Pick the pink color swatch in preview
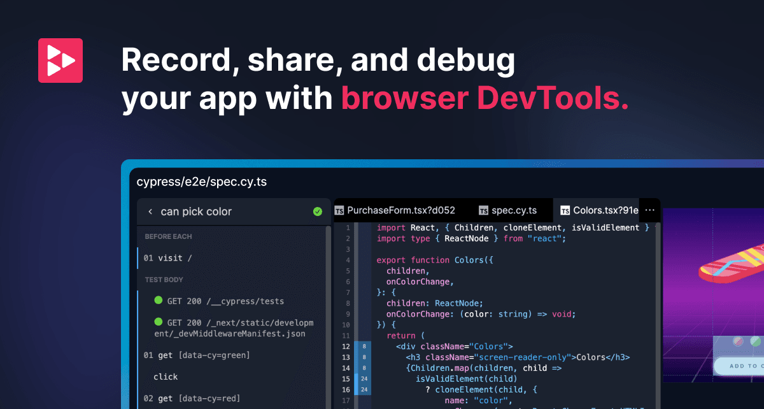The image size is (764, 409). pos(739,341)
